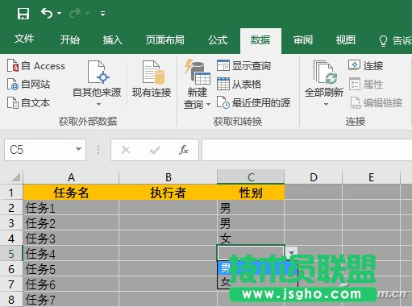Click the 任务名 header cell
The height and width of the screenshot is (307, 412).
click(x=71, y=193)
